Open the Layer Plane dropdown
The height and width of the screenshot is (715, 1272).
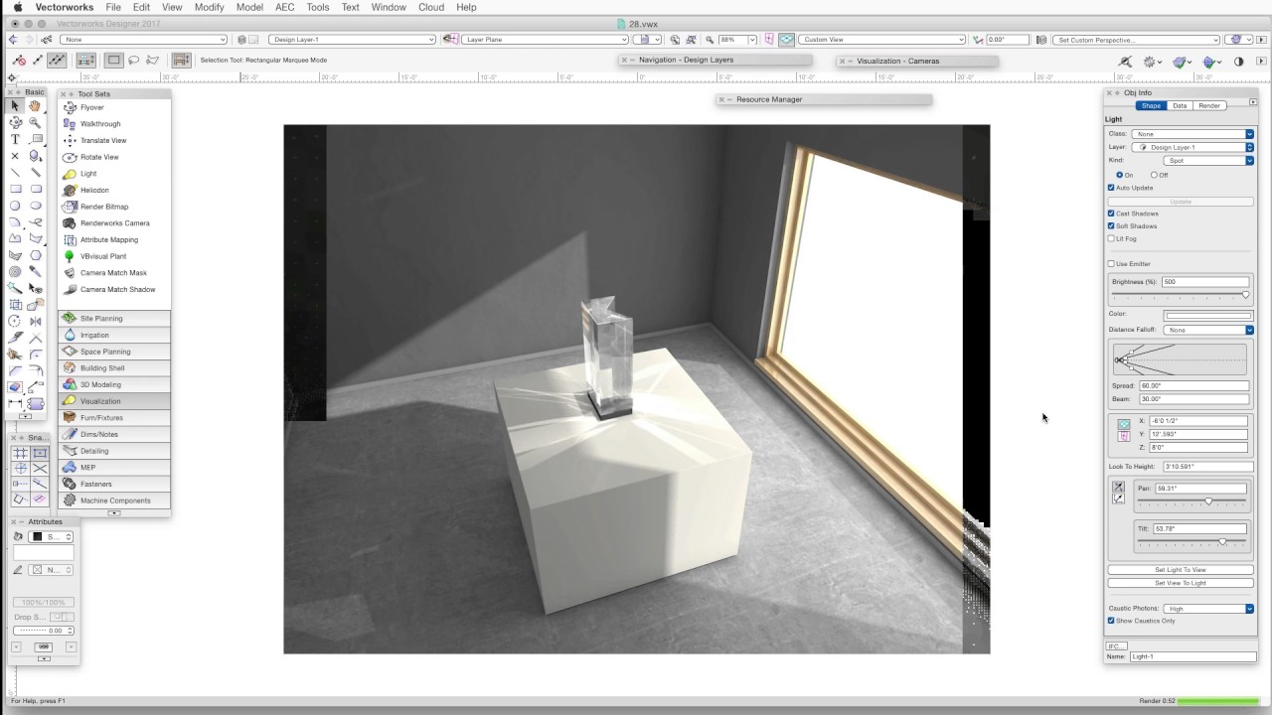pos(546,40)
